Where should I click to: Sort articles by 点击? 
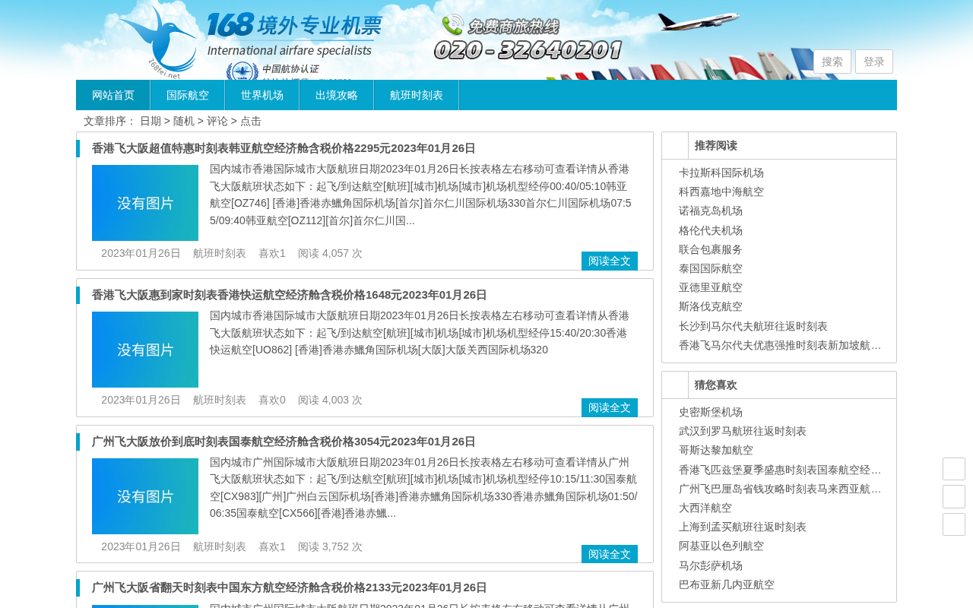click(x=251, y=121)
